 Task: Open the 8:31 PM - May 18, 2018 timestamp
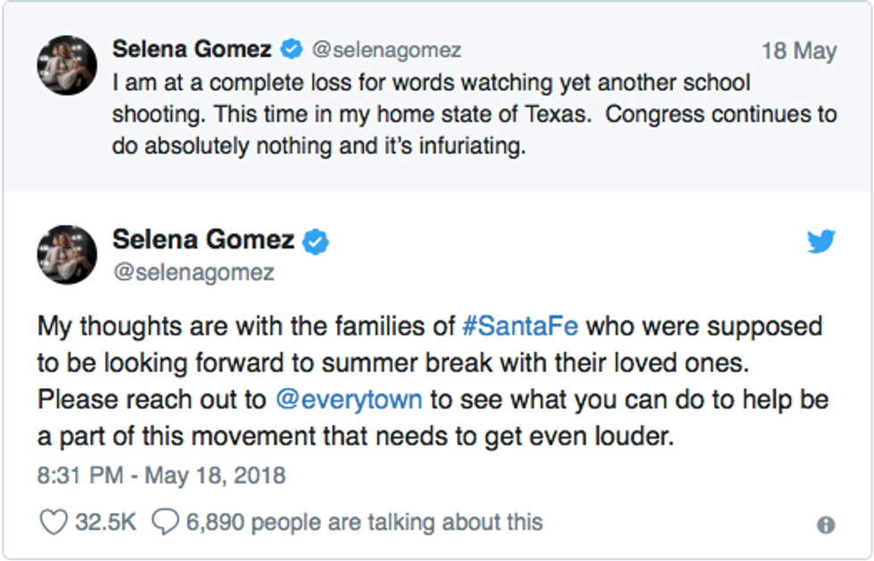click(x=161, y=475)
